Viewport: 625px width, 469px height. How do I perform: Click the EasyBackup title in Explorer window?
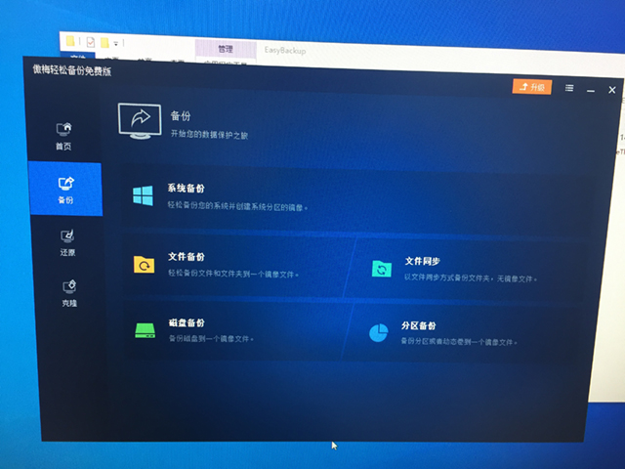284,50
